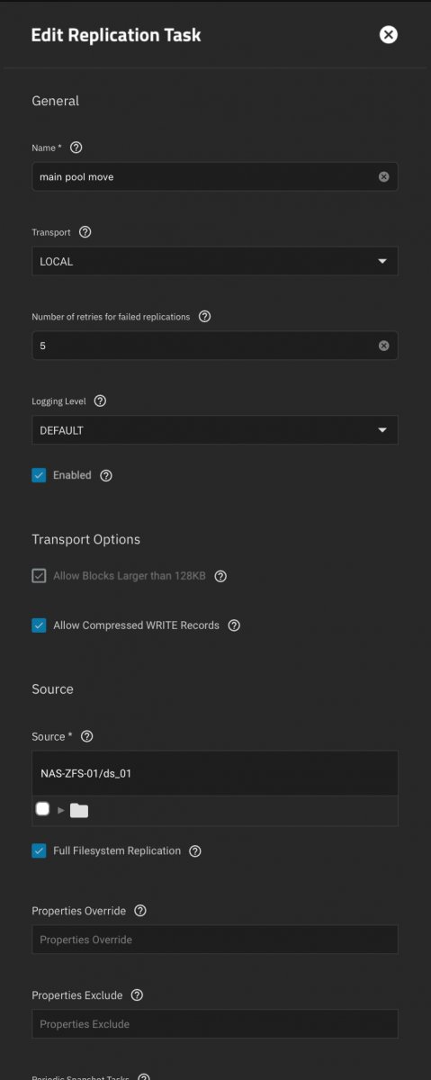Click the folder icon in Source tree

(79, 810)
